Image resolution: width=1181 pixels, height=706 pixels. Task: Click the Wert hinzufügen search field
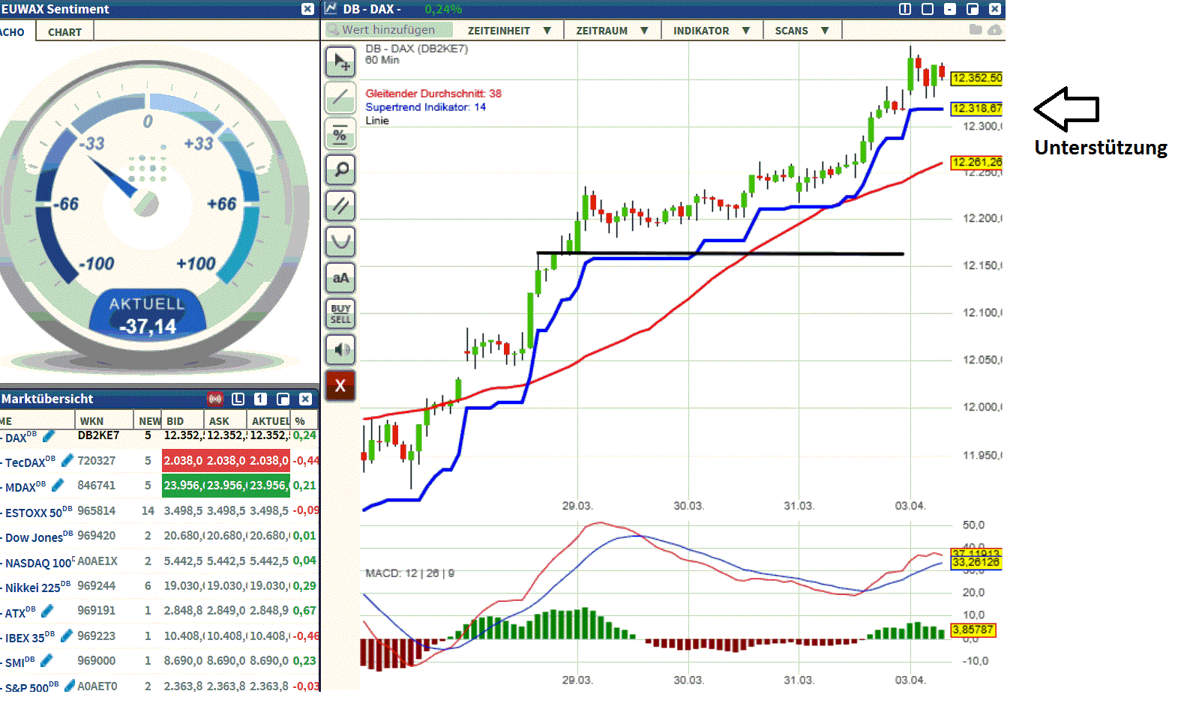(x=388, y=30)
